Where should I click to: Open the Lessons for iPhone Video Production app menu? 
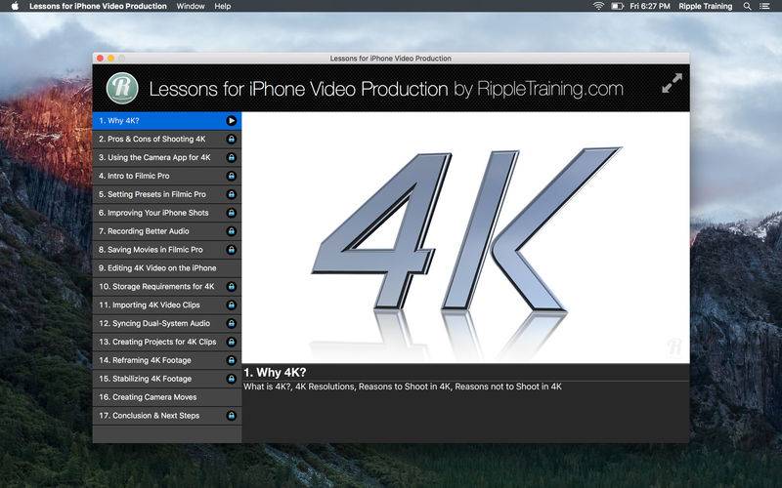98,6
